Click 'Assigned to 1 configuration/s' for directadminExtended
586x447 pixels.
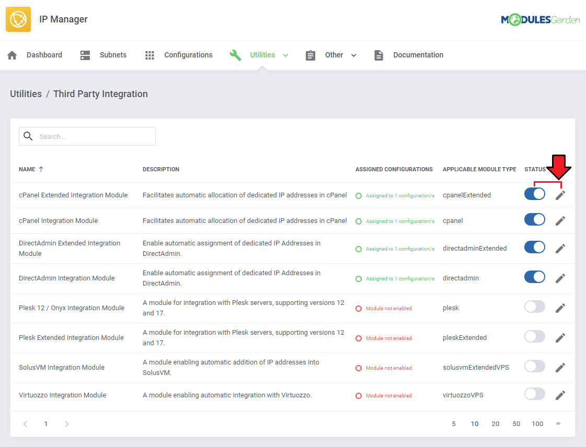click(x=400, y=249)
